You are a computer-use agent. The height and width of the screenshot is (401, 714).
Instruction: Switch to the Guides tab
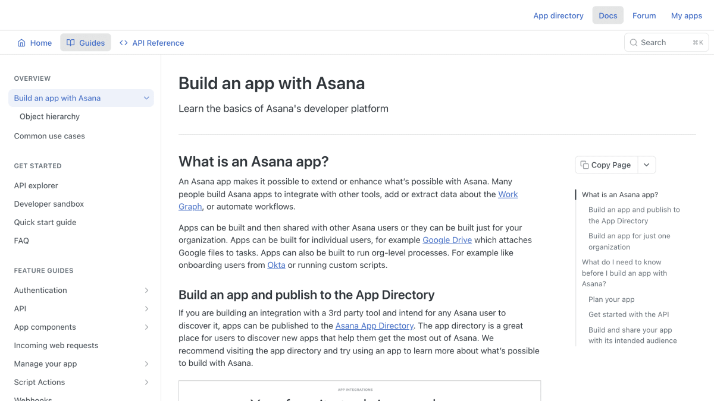point(86,43)
